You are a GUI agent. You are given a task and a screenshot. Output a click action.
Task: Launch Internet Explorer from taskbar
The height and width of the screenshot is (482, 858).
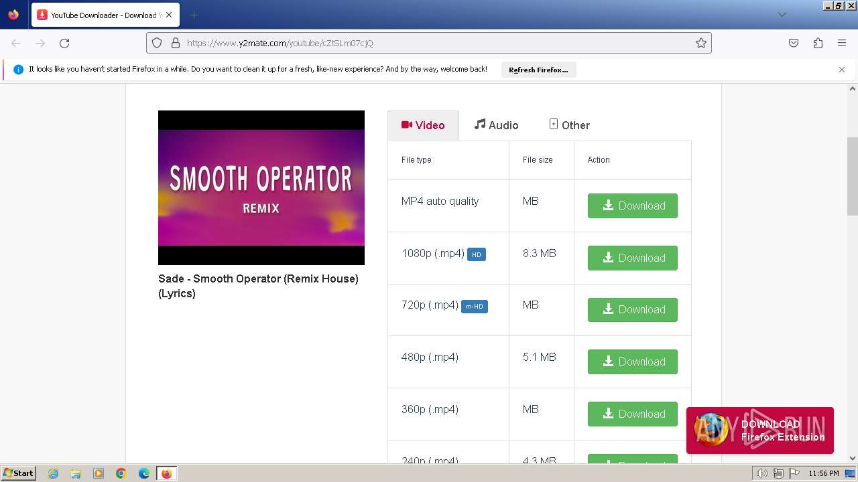[x=53, y=473]
